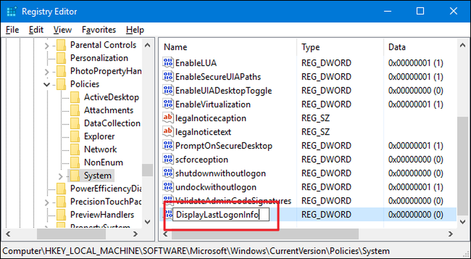Click the values pane scroll-down arrow

[x=463, y=222]
